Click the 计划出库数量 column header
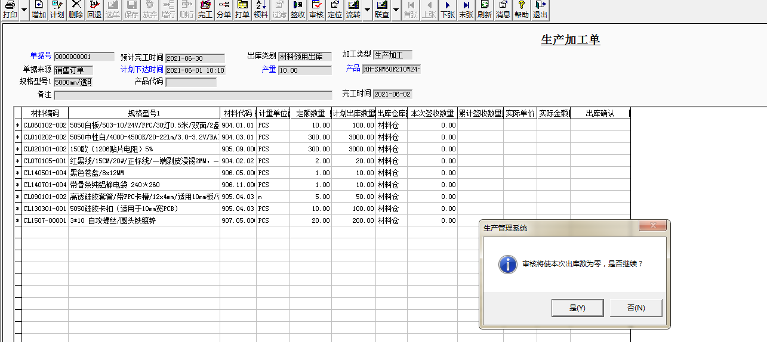 click(354, 113)
